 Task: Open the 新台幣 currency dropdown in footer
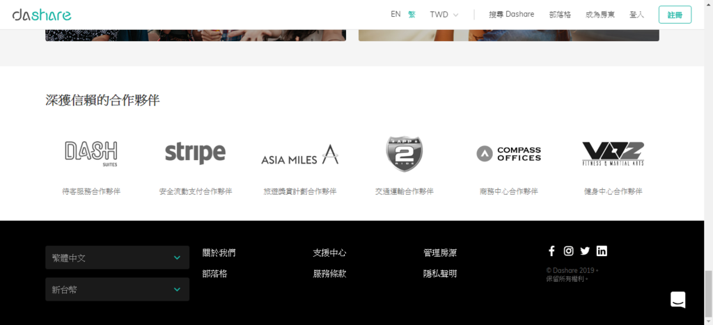(117, 290)
